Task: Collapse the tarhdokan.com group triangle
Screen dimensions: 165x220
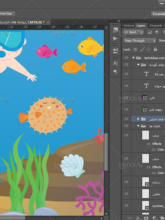Action: point(134,58)
